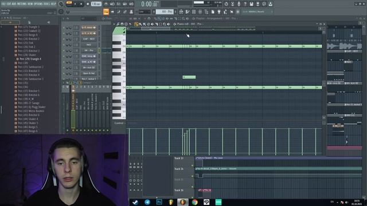
Task: Click the piano roll stamp icon
Action: pos(126,24)
